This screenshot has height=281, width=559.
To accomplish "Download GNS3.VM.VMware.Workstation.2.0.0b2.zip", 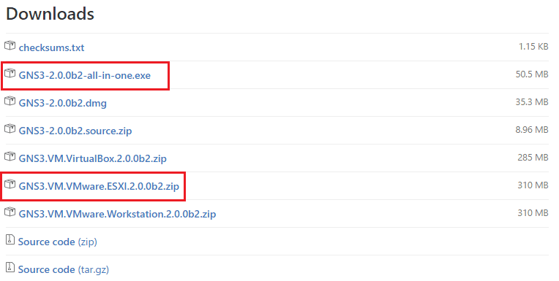I will (x=117, y=214).
